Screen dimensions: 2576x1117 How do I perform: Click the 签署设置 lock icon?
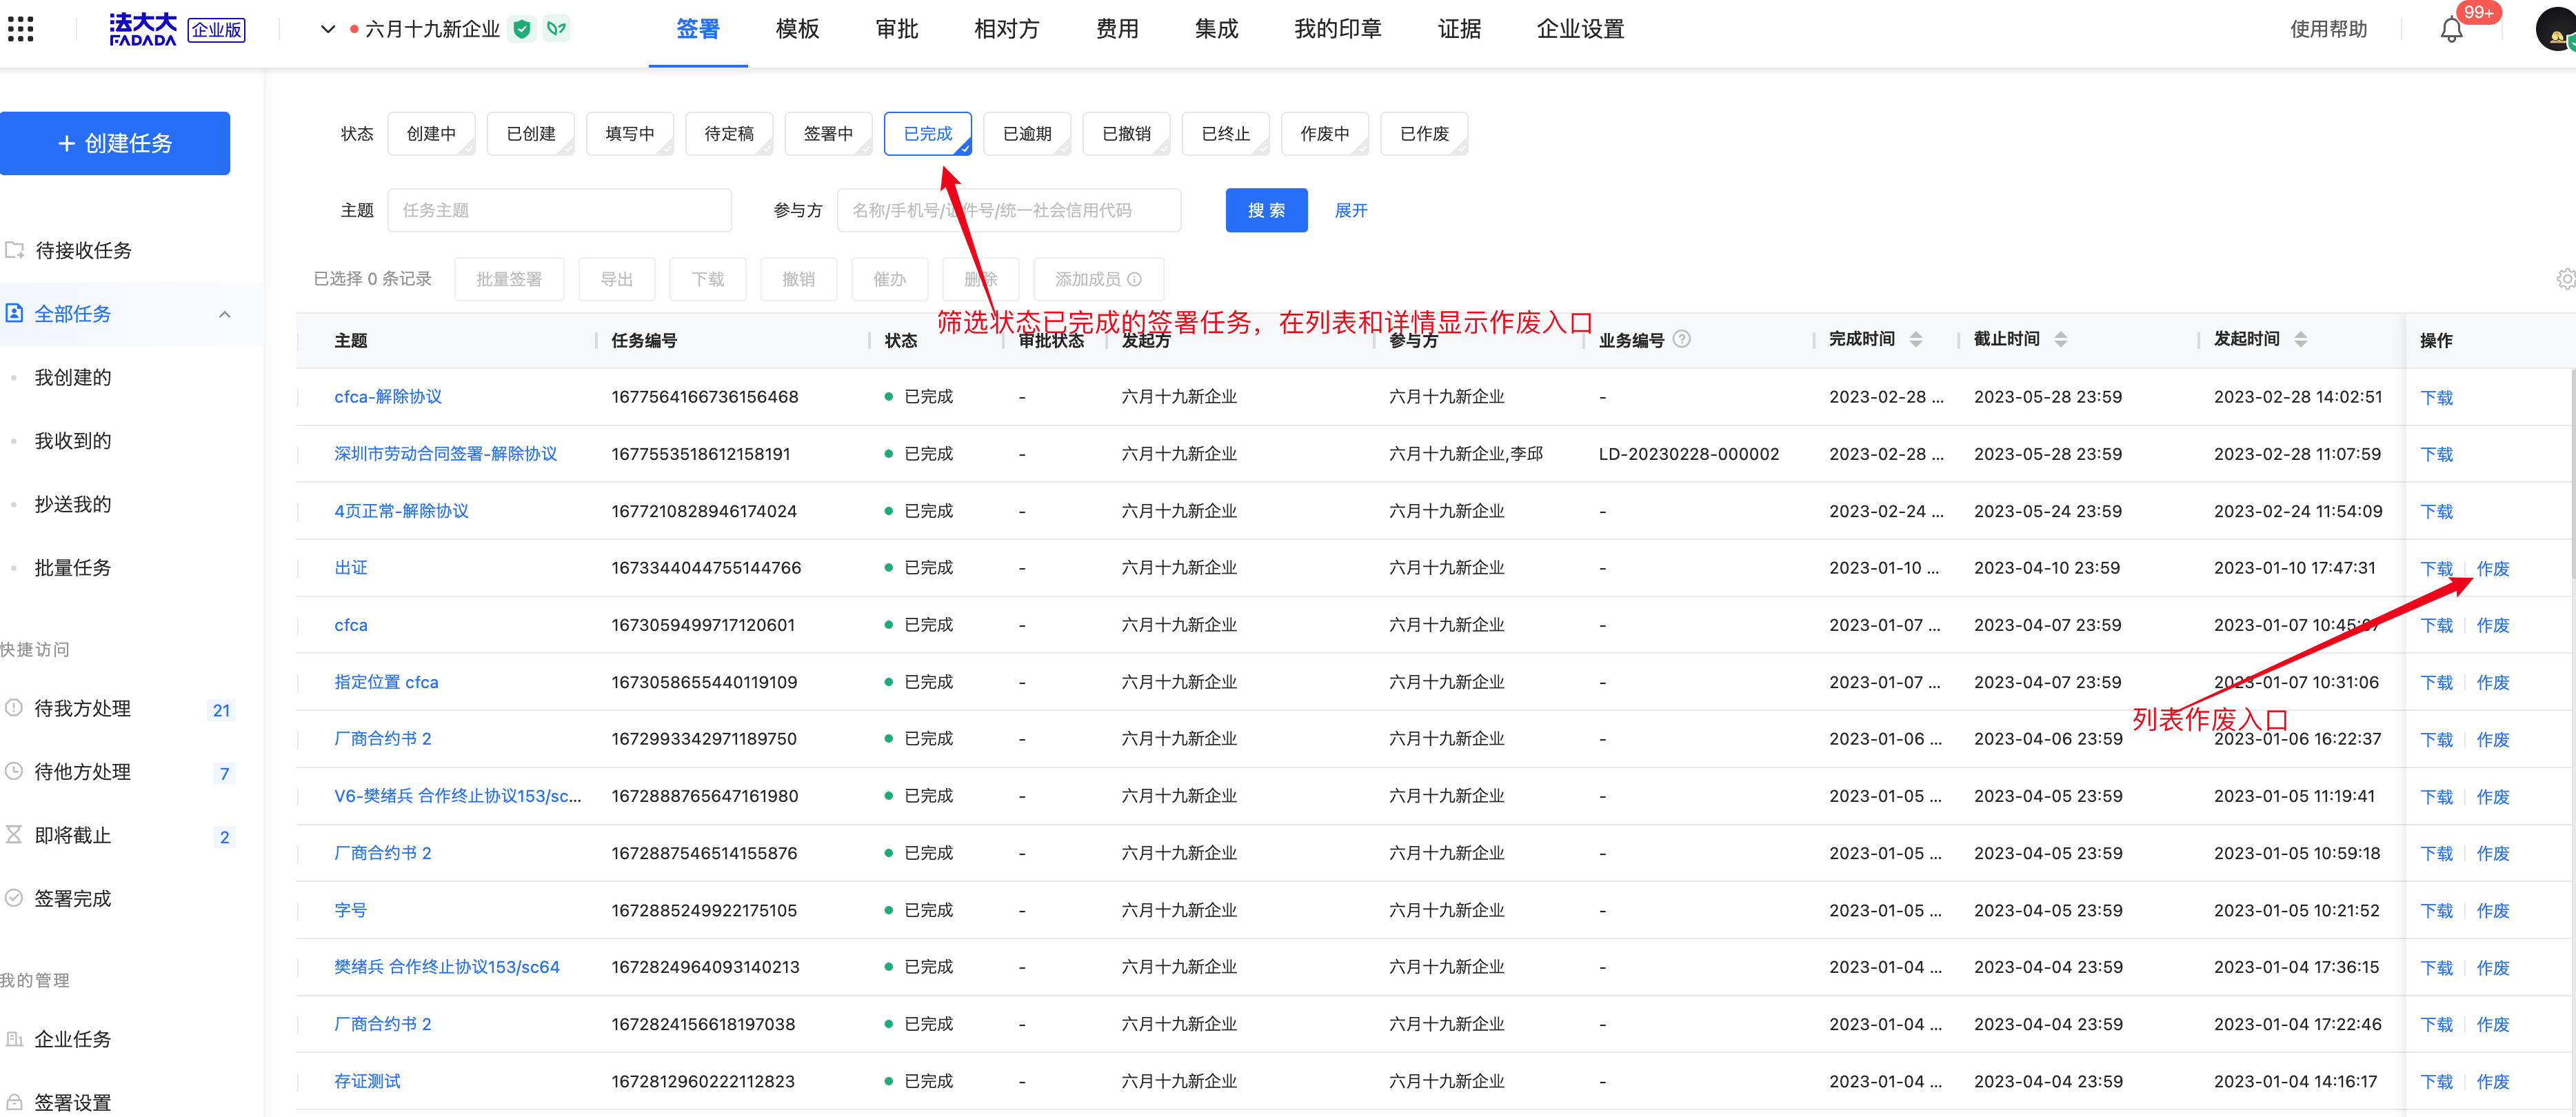pos(14,1102)
